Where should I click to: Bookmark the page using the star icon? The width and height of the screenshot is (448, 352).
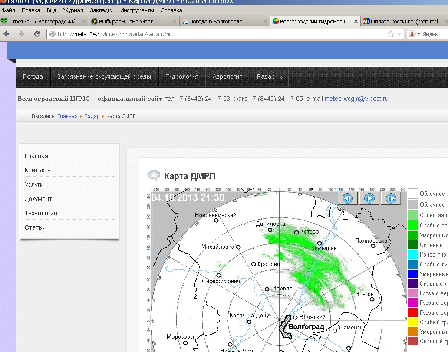pos(390,34)
